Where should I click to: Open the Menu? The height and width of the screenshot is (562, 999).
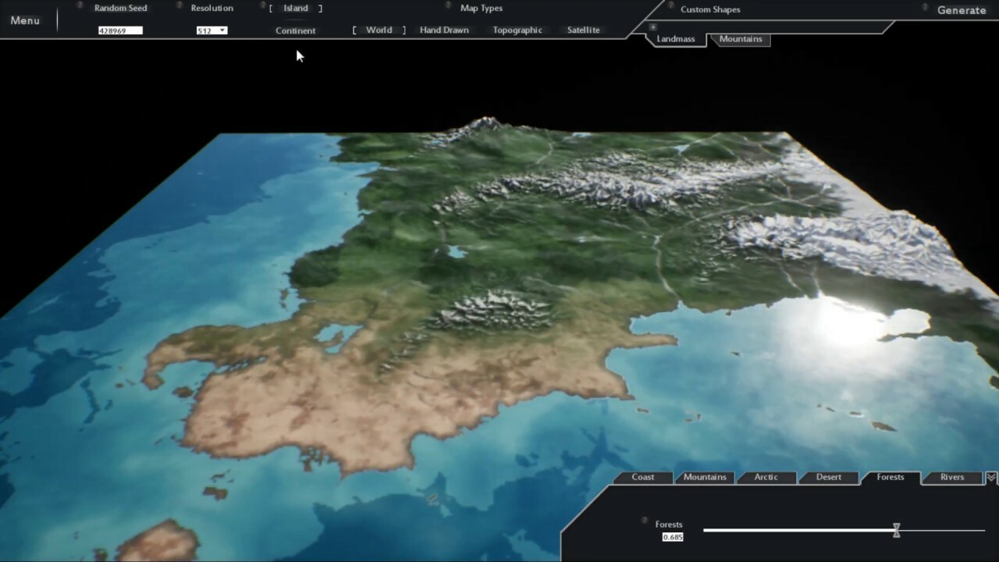click(25, 20)
